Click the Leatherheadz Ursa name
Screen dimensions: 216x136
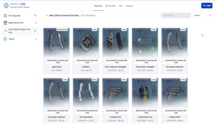pyautogui.click(x=145, y=117)
